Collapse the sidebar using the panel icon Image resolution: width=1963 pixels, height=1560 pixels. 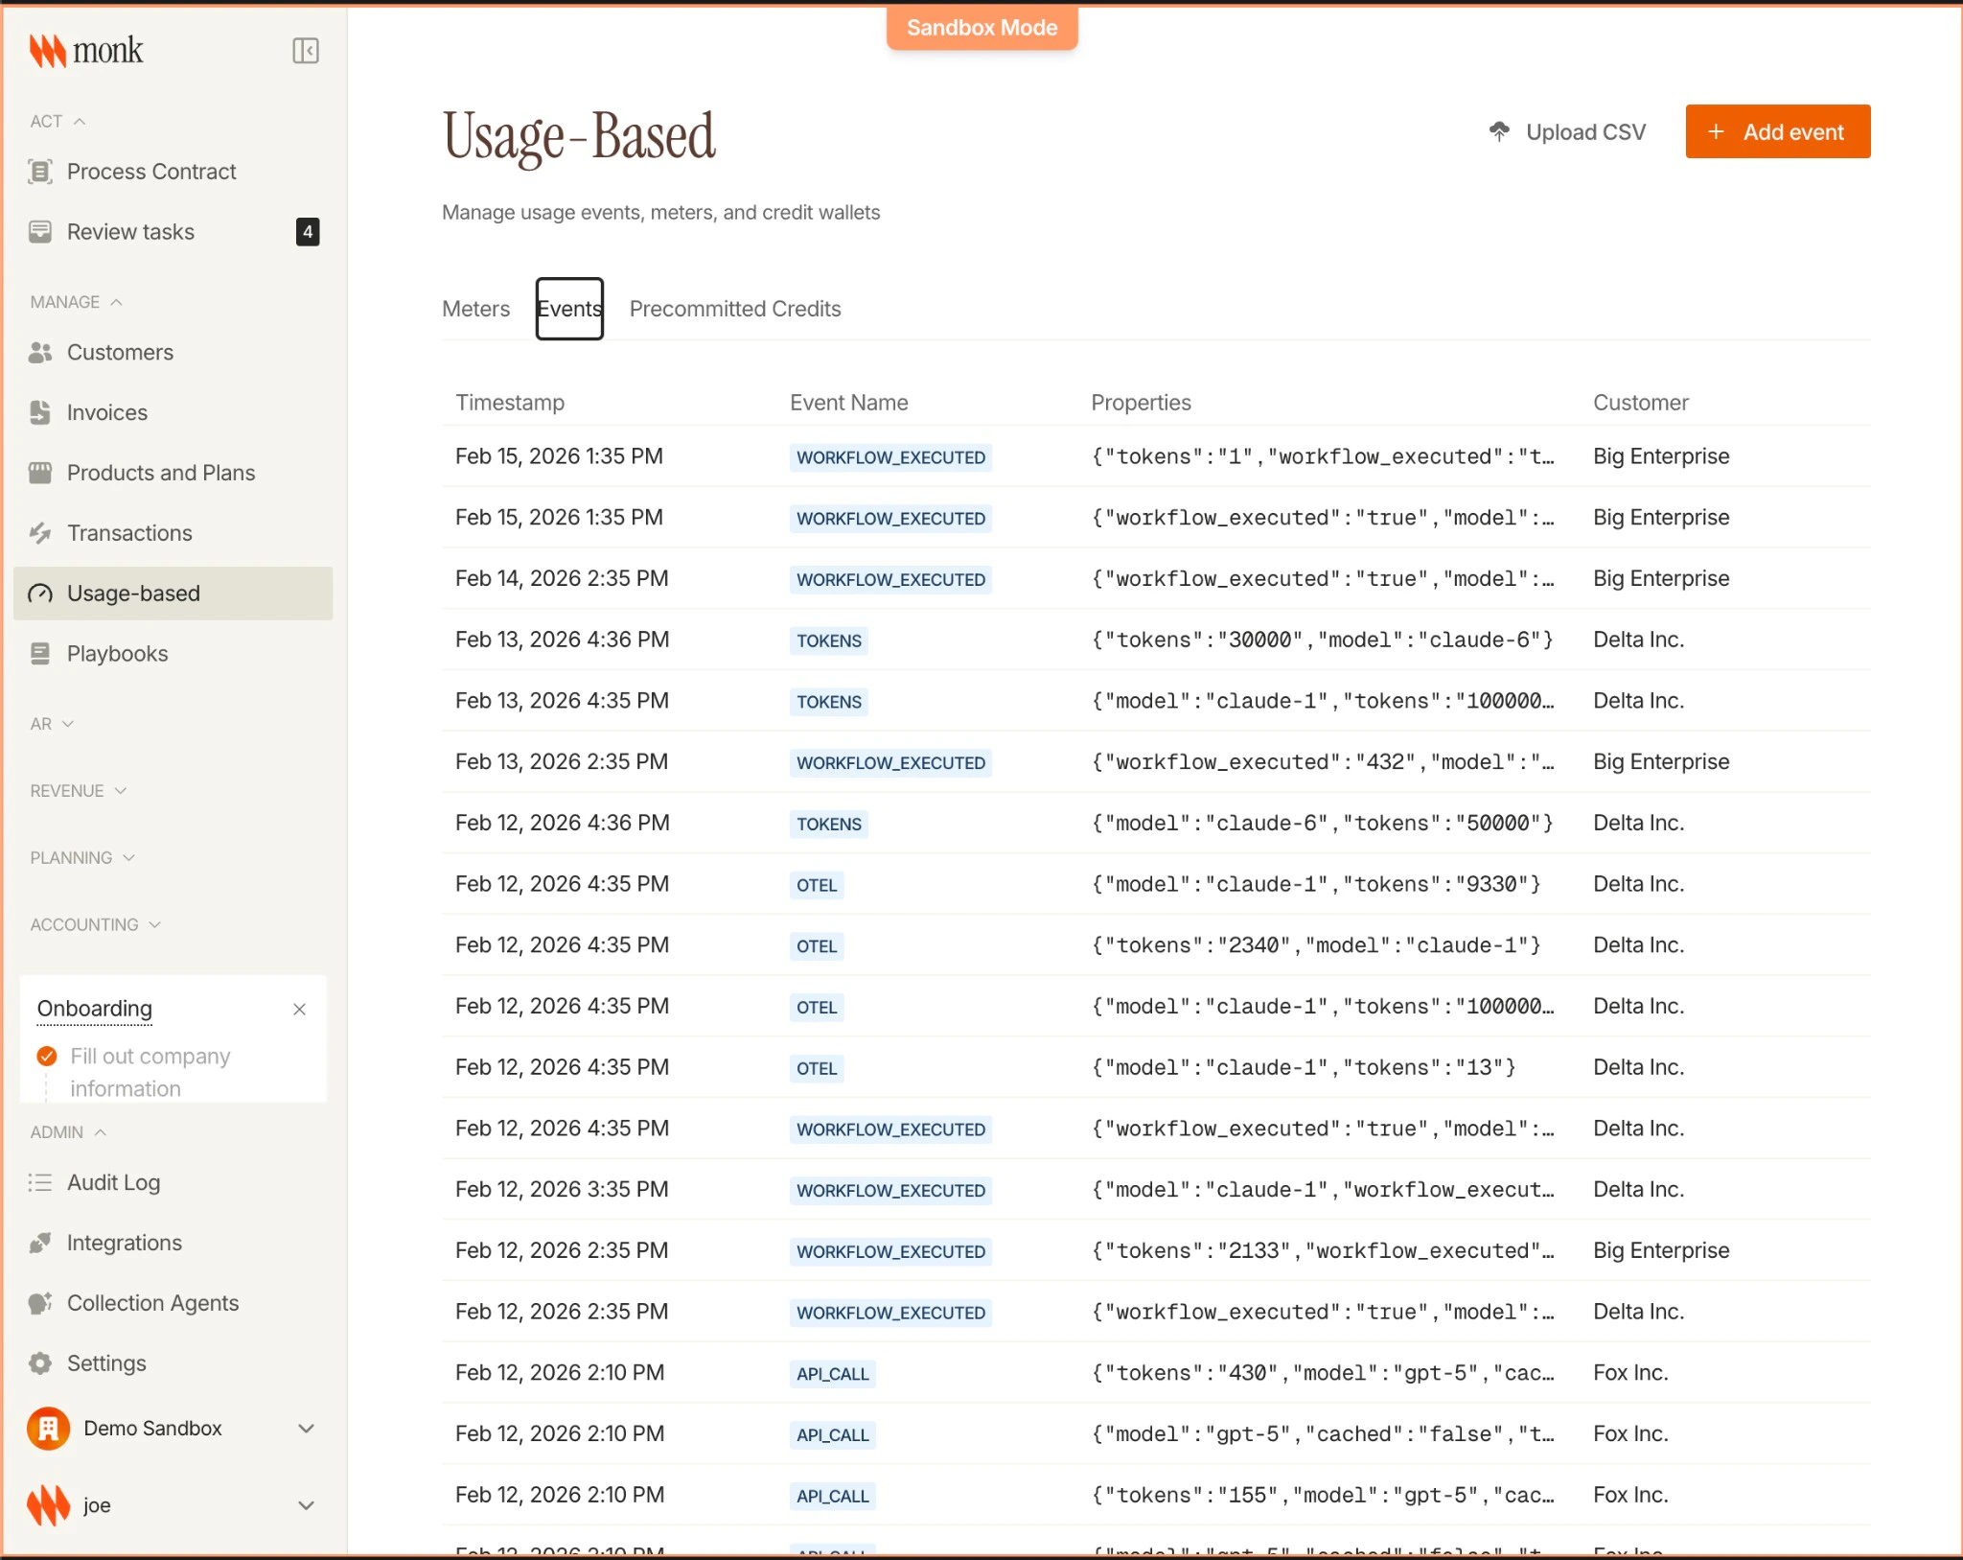pos(305,50)
